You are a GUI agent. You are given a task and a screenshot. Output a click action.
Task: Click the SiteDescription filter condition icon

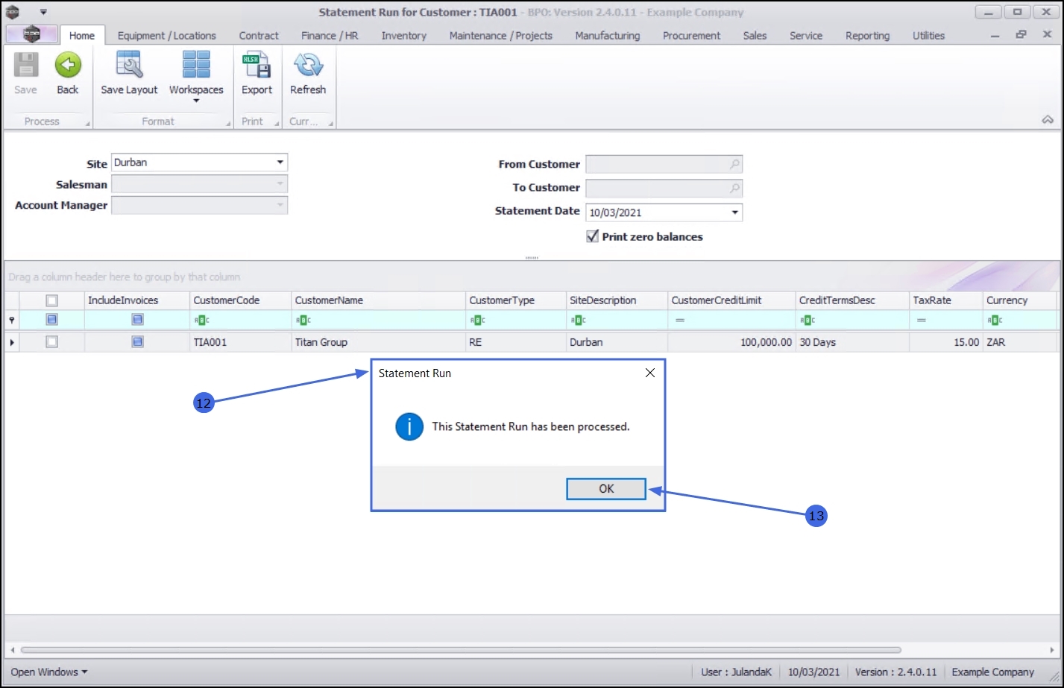pos(578,321)
